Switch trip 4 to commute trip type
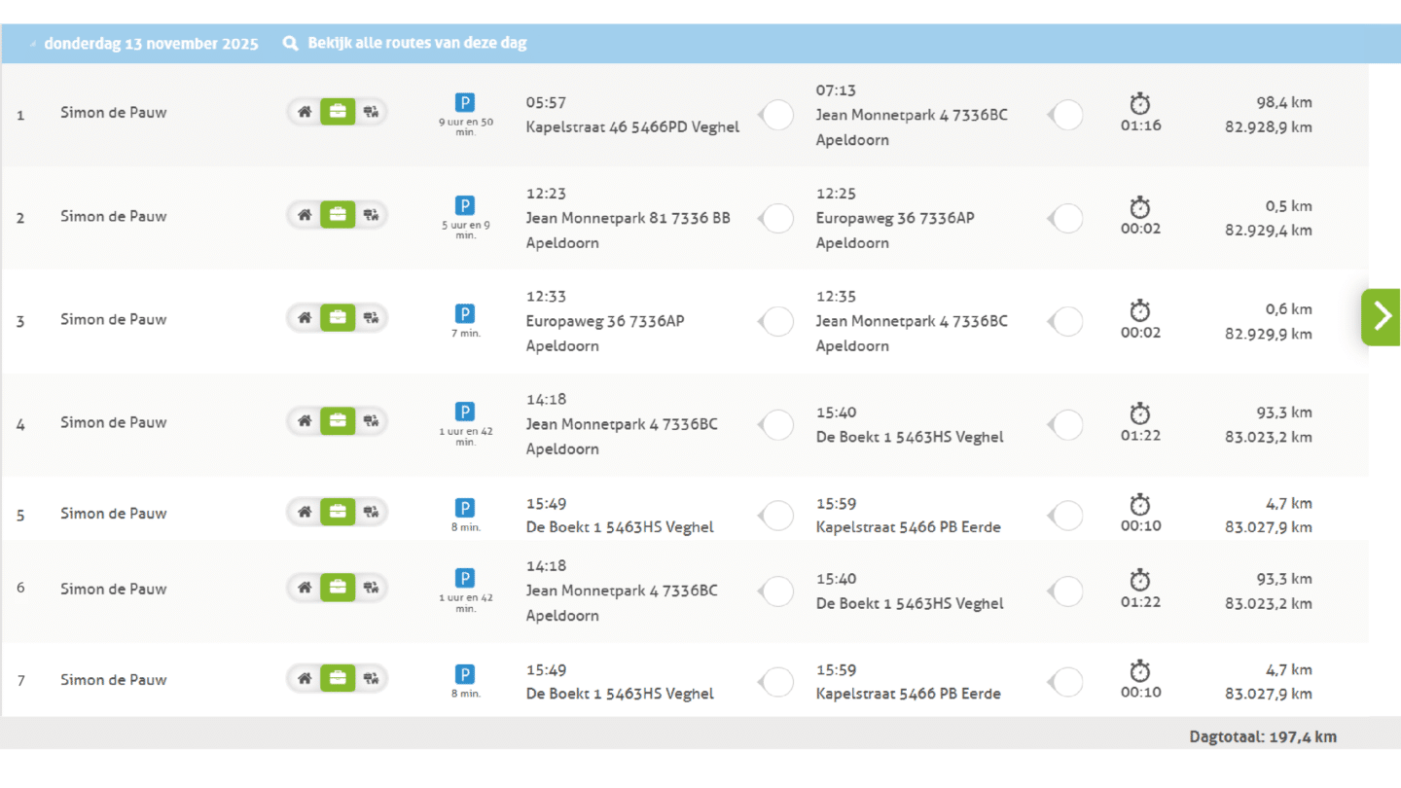1401x788 pixels. (x=371, y=421)
